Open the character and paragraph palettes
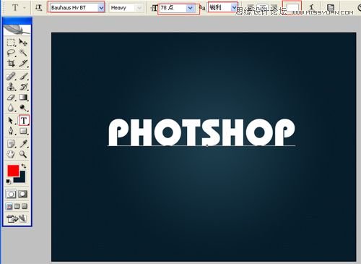The image size is (361, 264). tap(331, 8)
